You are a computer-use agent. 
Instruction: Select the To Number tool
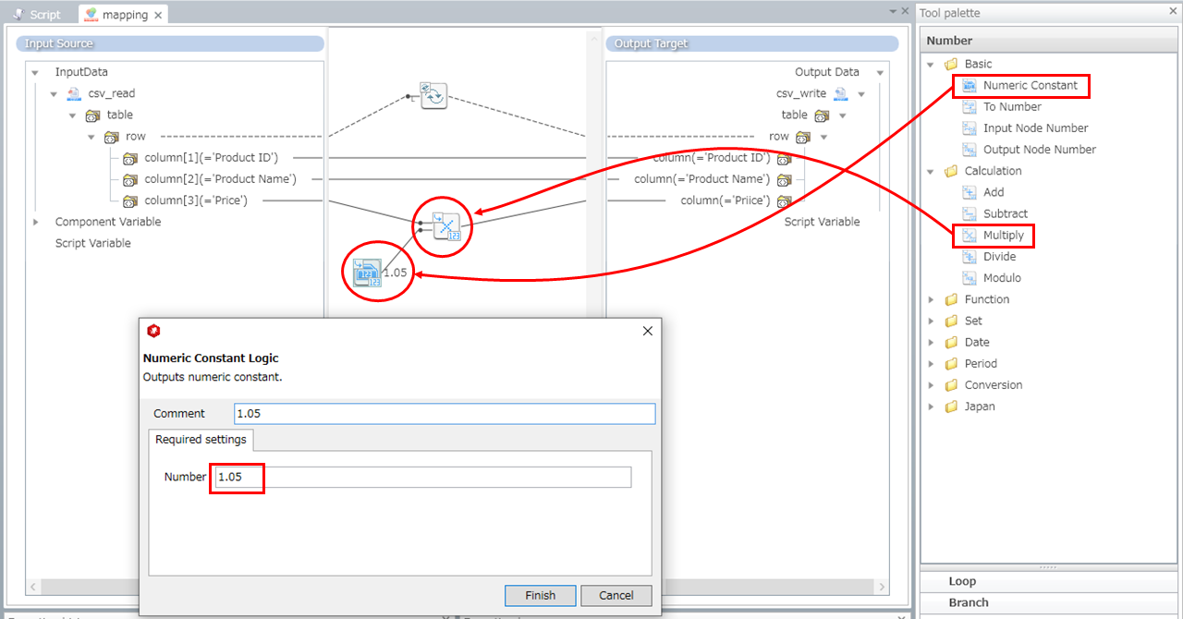pyautogui.click(x=1011, y=107)
